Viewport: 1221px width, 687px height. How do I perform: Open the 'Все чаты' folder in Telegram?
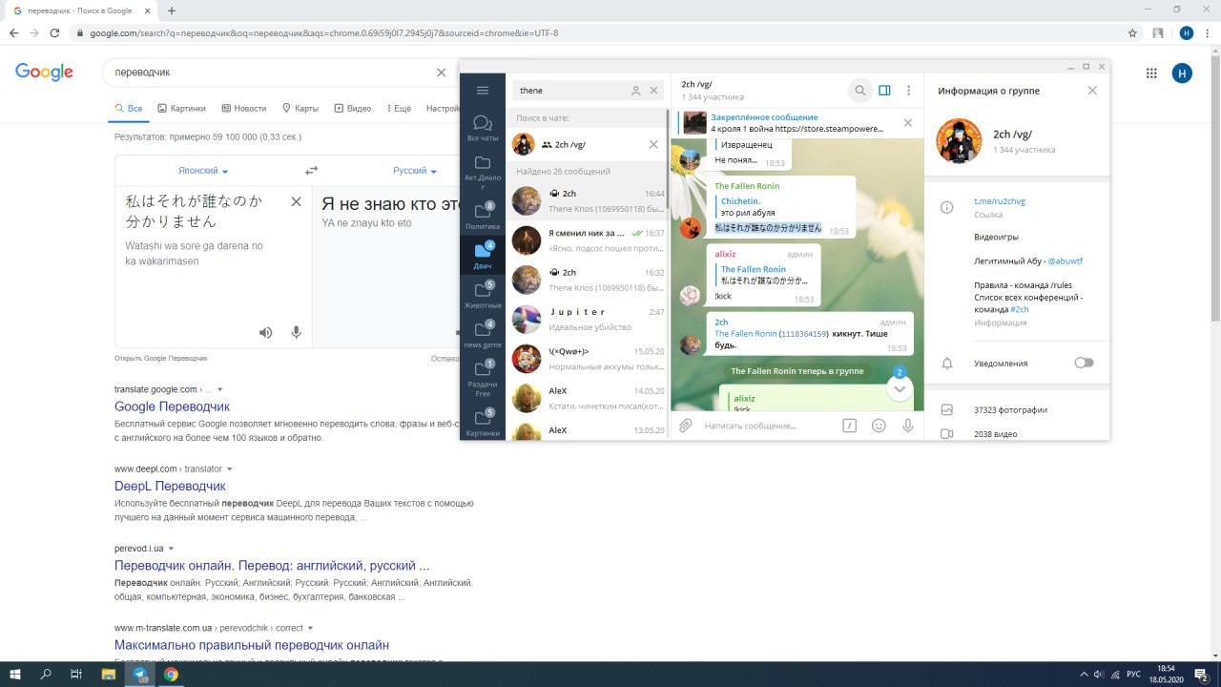(483, 129)
